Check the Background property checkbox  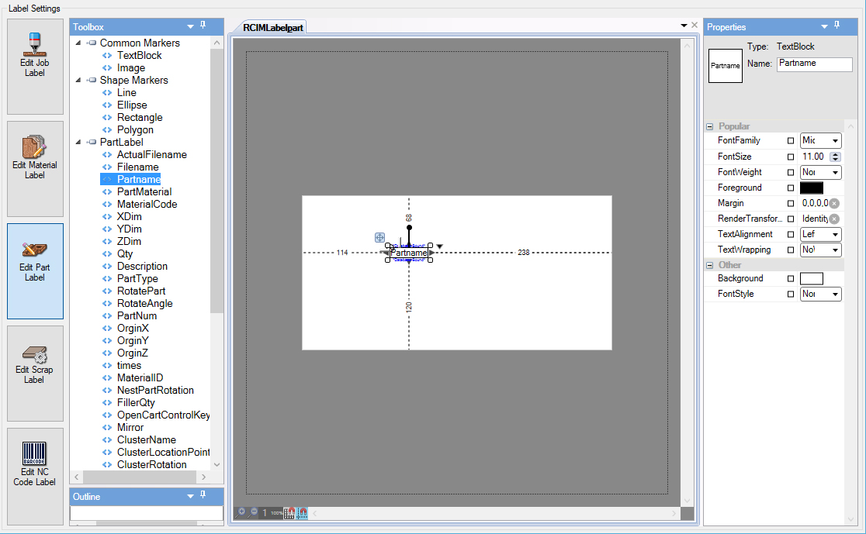pos(792,278)
